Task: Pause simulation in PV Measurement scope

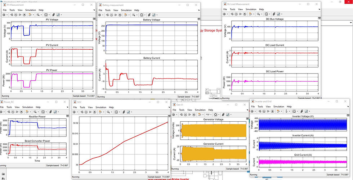Action: pos(16,15)
